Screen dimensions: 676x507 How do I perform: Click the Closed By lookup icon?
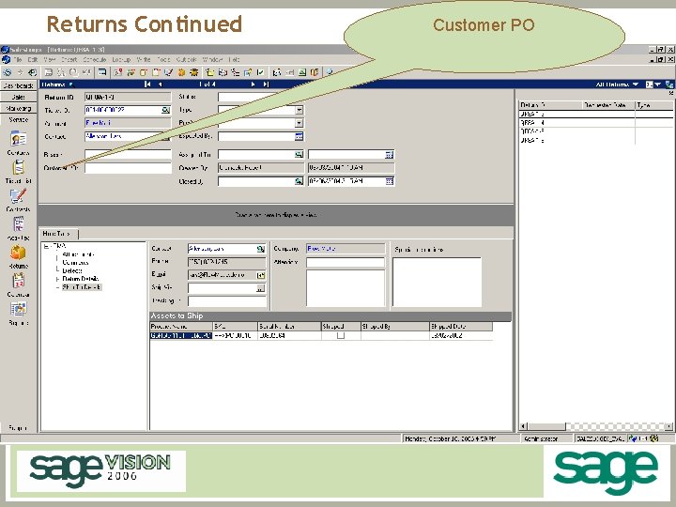coord(299,181)
